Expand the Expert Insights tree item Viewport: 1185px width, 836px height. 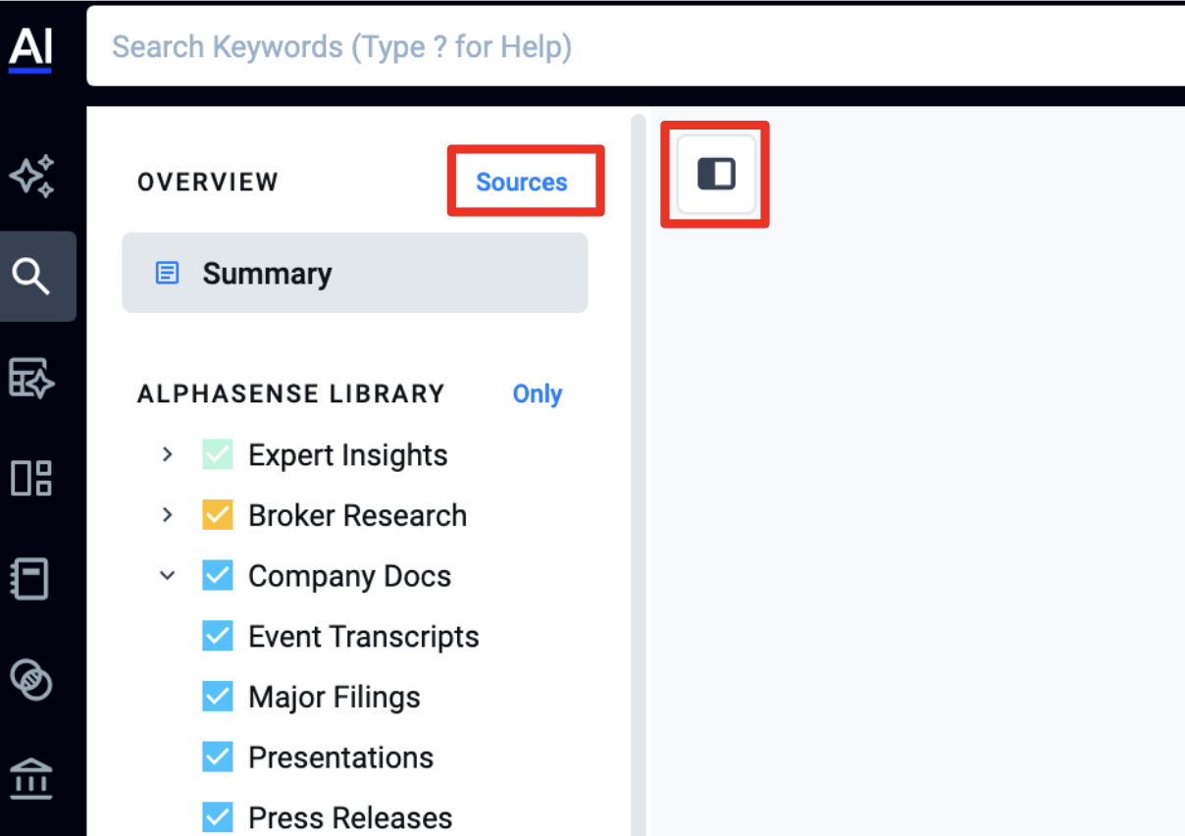click(168, 455)
